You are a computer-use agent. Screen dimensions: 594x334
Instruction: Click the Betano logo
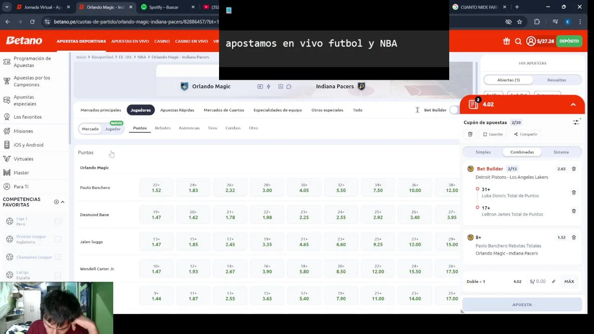tap(24, 41)
